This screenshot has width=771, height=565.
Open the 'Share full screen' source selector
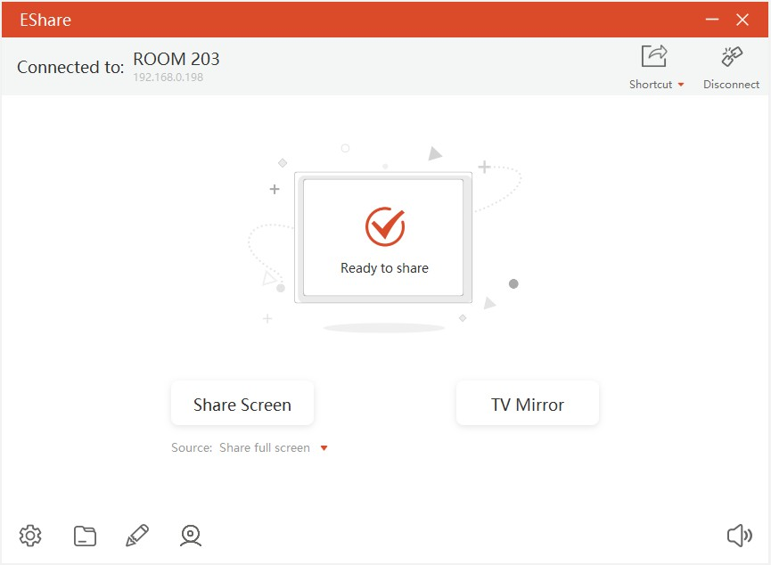(x=265, y=448)
